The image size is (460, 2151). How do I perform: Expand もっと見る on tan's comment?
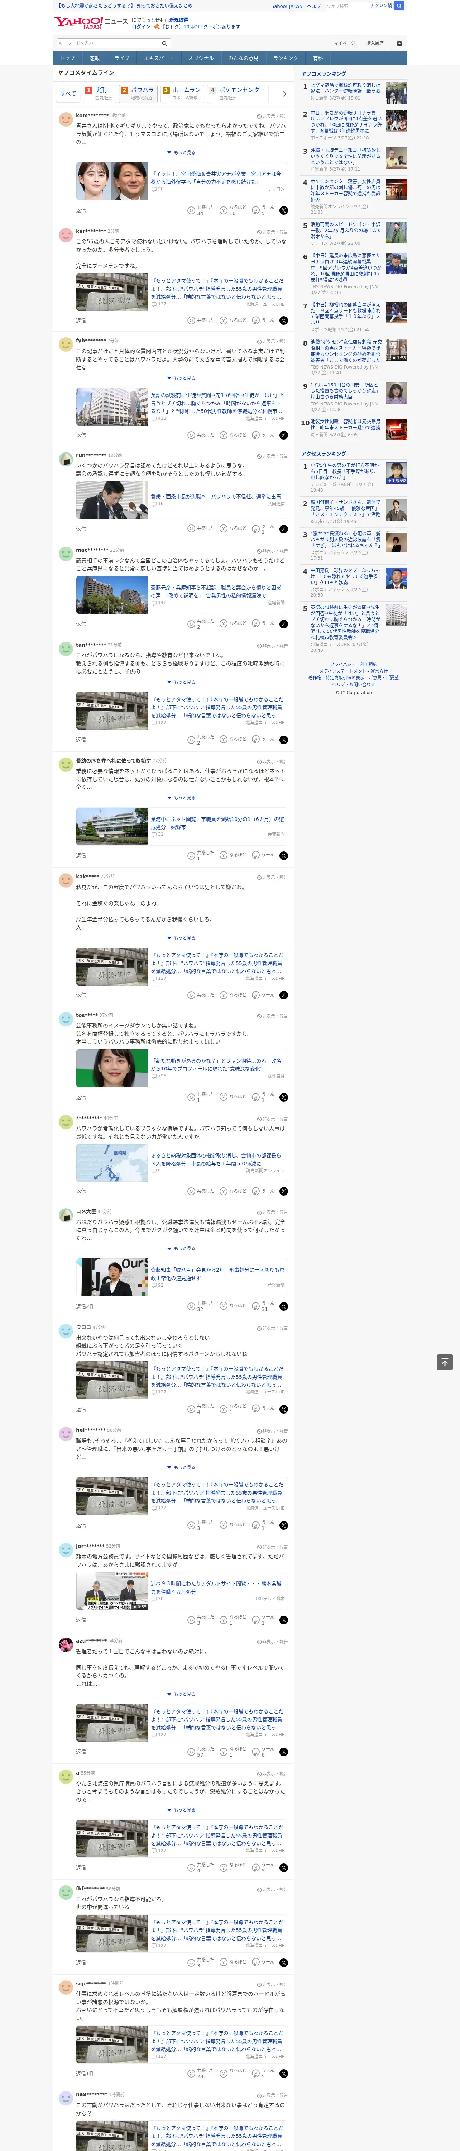(181, 682)
